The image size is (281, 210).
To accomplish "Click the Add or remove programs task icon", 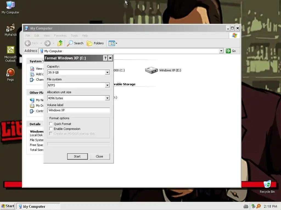I will tap(32, 74).
